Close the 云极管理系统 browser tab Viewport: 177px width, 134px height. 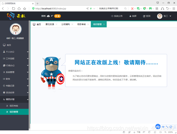pyautogui.click(x=33, y=4)
